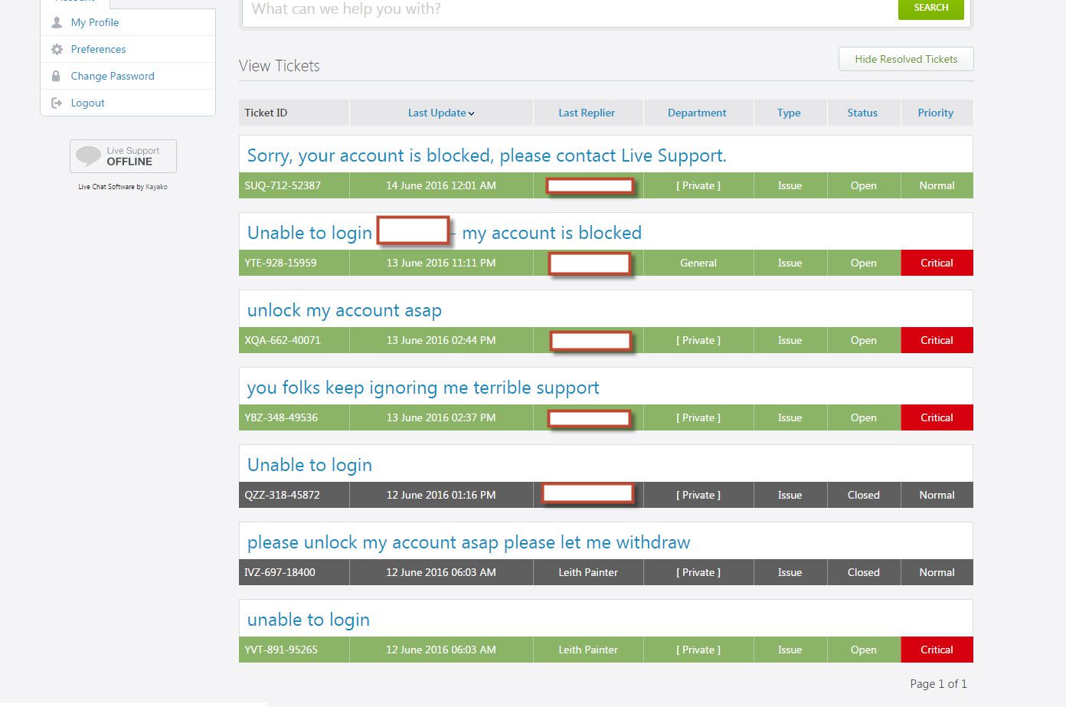Click Closed status of ticket IVZ-697-18400
This screenshot has width=1066, height=707.
pyautogui.click(x=863, y=572)
